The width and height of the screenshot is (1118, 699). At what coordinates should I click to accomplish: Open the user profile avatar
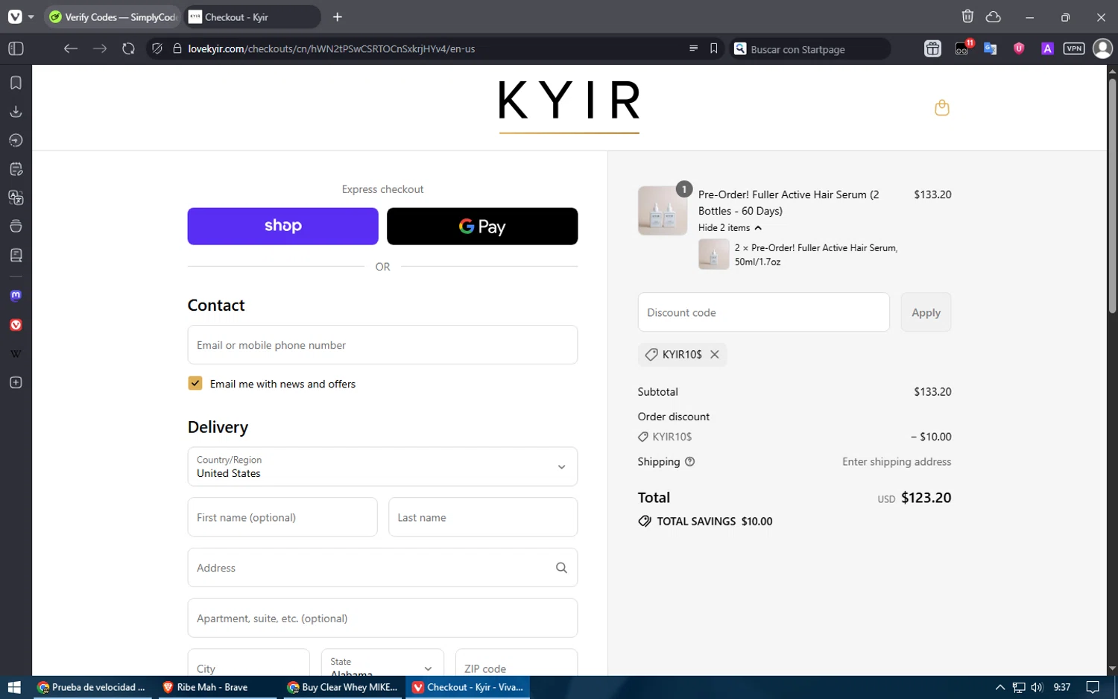click(x=1102, y=48)
